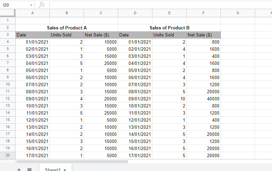Click Product A 'Net Sale ($)' header cell
Image resolution: width=272 pixels, height=171 pixels.
pyautogui.click(x=101, y=35)
